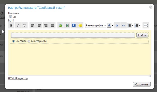
Task: Insert an image with picture icon
Action: coord(61,25)
